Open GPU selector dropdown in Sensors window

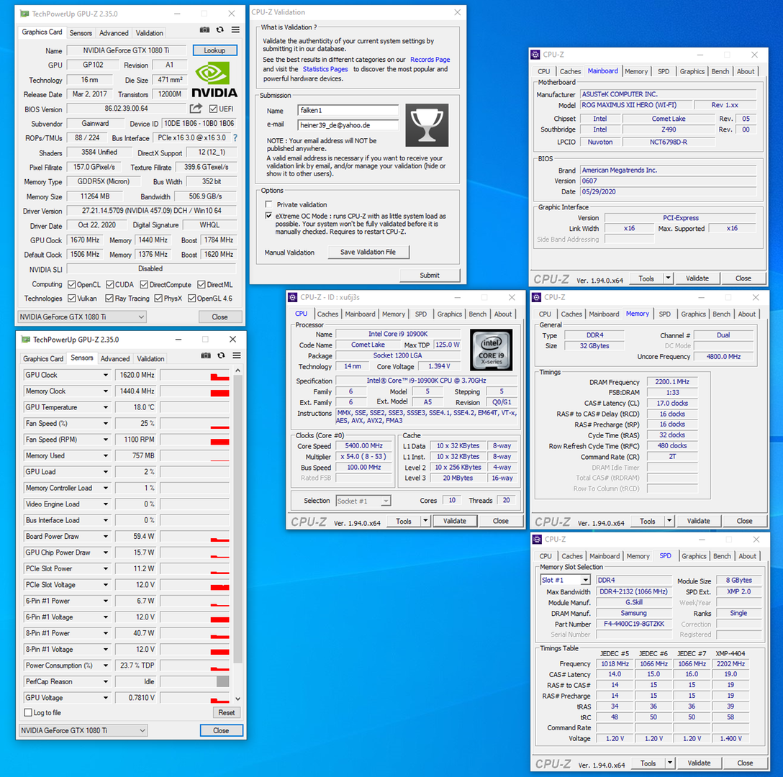[x=83, y=730]
